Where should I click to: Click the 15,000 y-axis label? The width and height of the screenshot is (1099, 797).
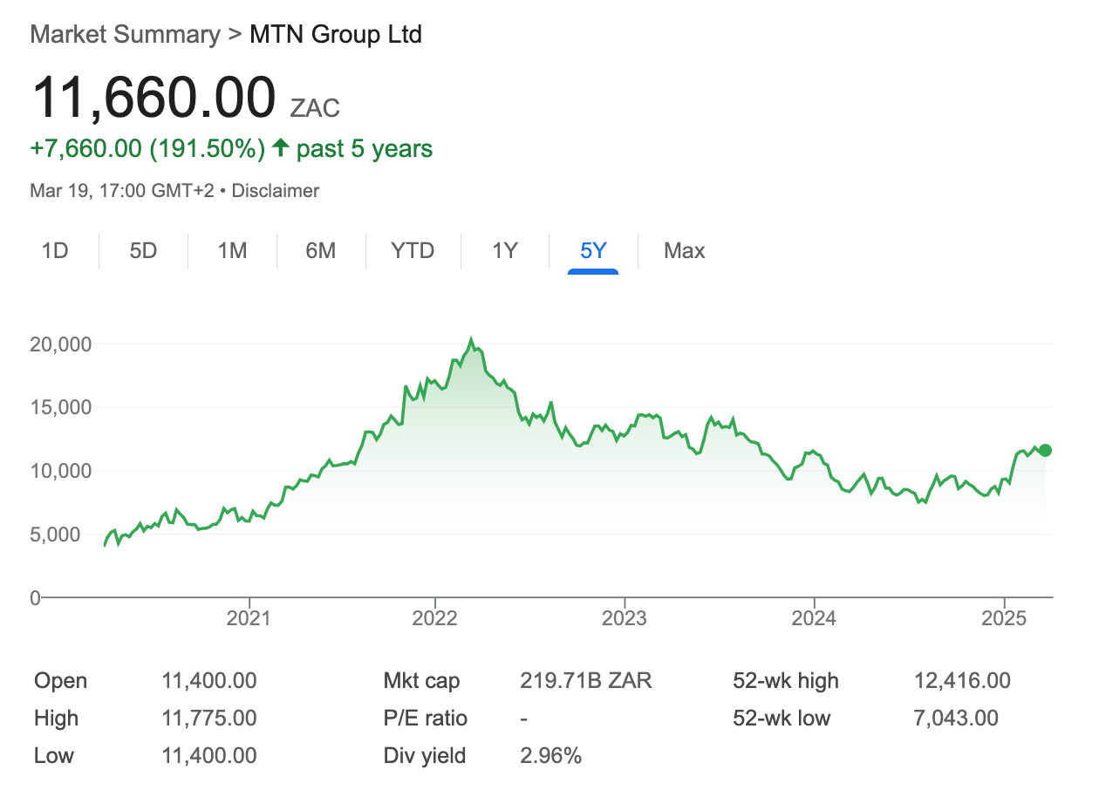point(60,407)
